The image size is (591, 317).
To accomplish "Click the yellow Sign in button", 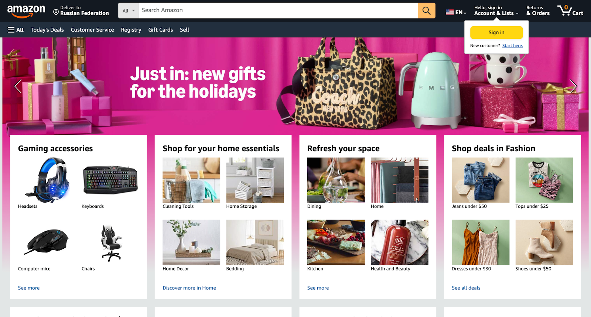I will pos(496,32).
